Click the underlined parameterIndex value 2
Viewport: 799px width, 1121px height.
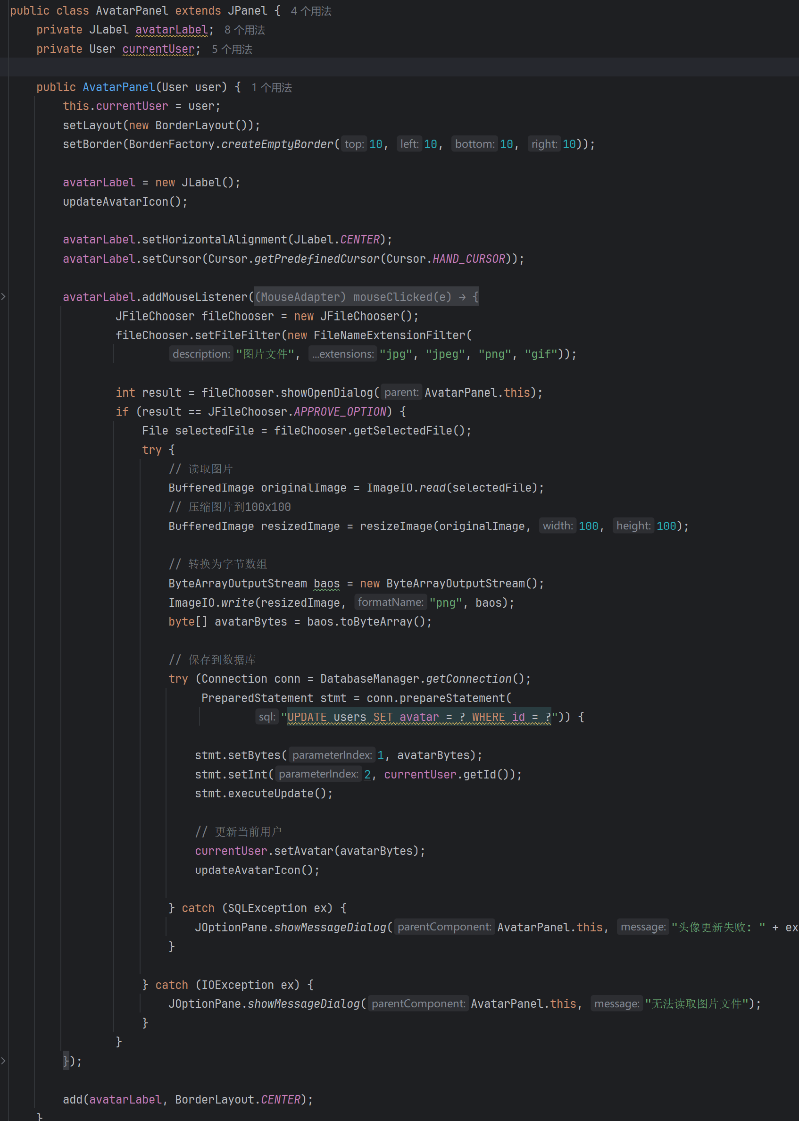pyautogui.click(x=367, y=774)
